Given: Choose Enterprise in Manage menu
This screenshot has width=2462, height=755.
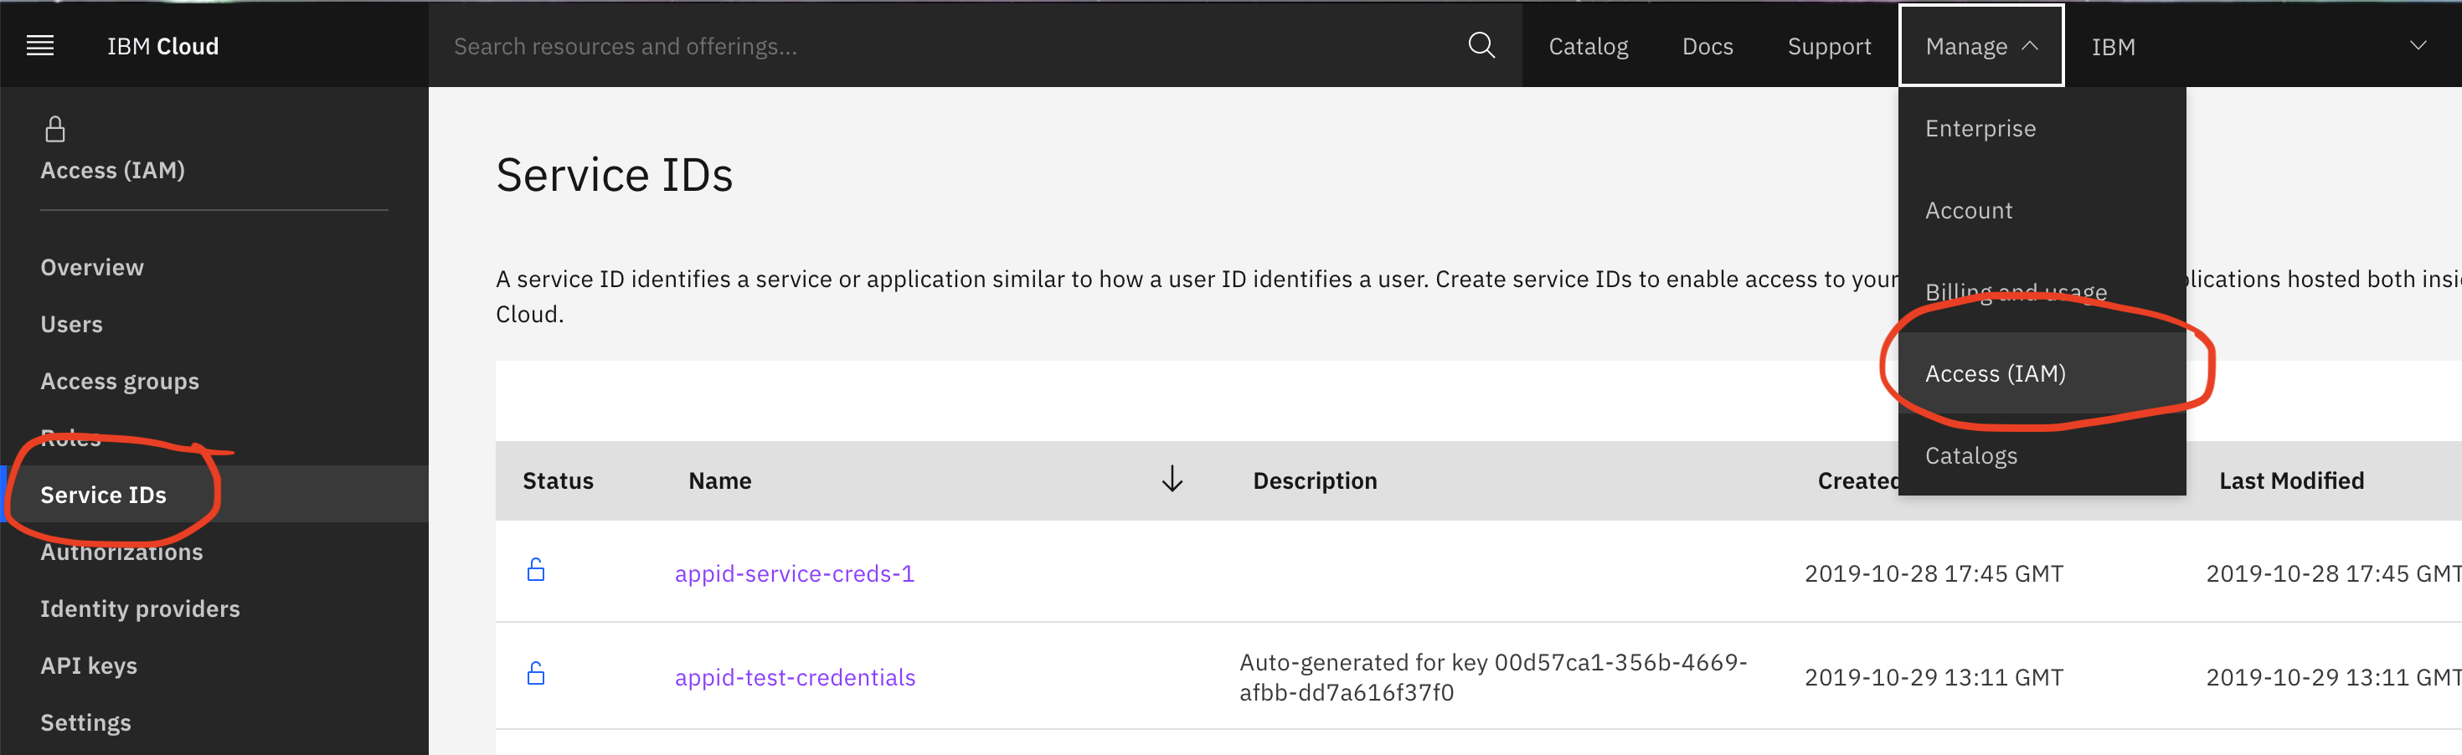Looking at the screenshot, I should point(2042,128).
